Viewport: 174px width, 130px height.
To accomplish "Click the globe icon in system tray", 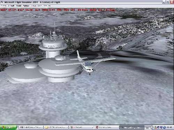I will [x=164, y=128].
